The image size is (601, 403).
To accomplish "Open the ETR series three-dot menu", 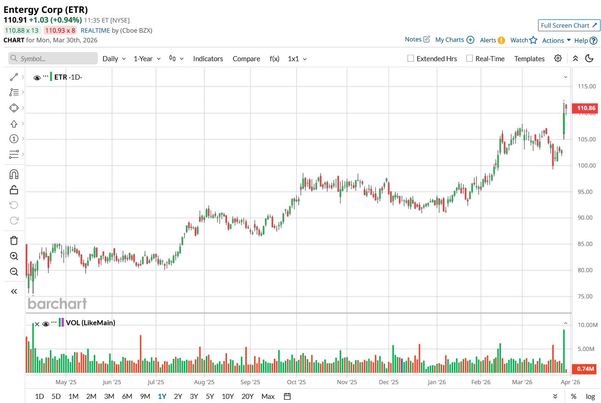I will tap(45, 76).
